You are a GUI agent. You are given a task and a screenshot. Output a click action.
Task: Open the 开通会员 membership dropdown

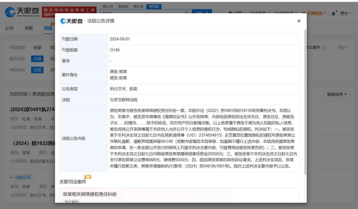tap(314, 13)
